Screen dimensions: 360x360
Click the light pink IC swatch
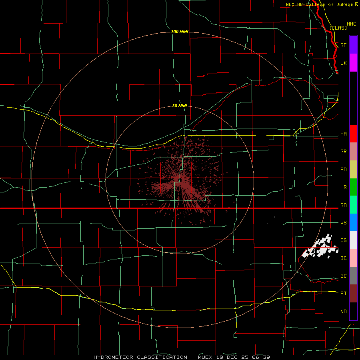pyautogui.click(x=353, y=258)
